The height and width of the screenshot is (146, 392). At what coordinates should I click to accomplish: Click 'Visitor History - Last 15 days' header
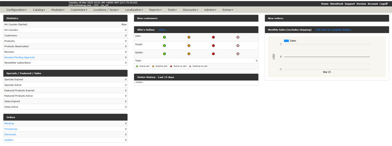[196, 77]
